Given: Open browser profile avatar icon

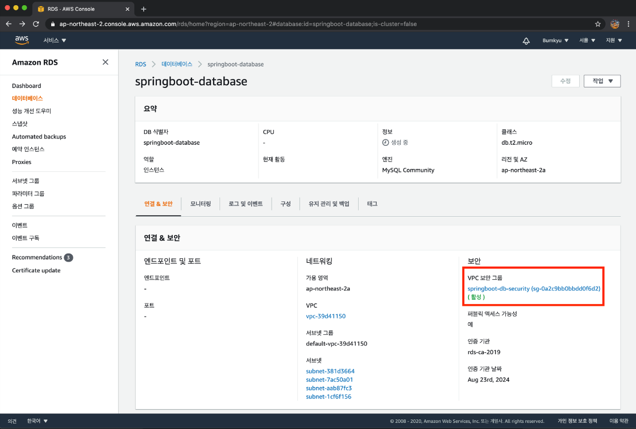Looking at the screenshot, I should click(614, 24).
